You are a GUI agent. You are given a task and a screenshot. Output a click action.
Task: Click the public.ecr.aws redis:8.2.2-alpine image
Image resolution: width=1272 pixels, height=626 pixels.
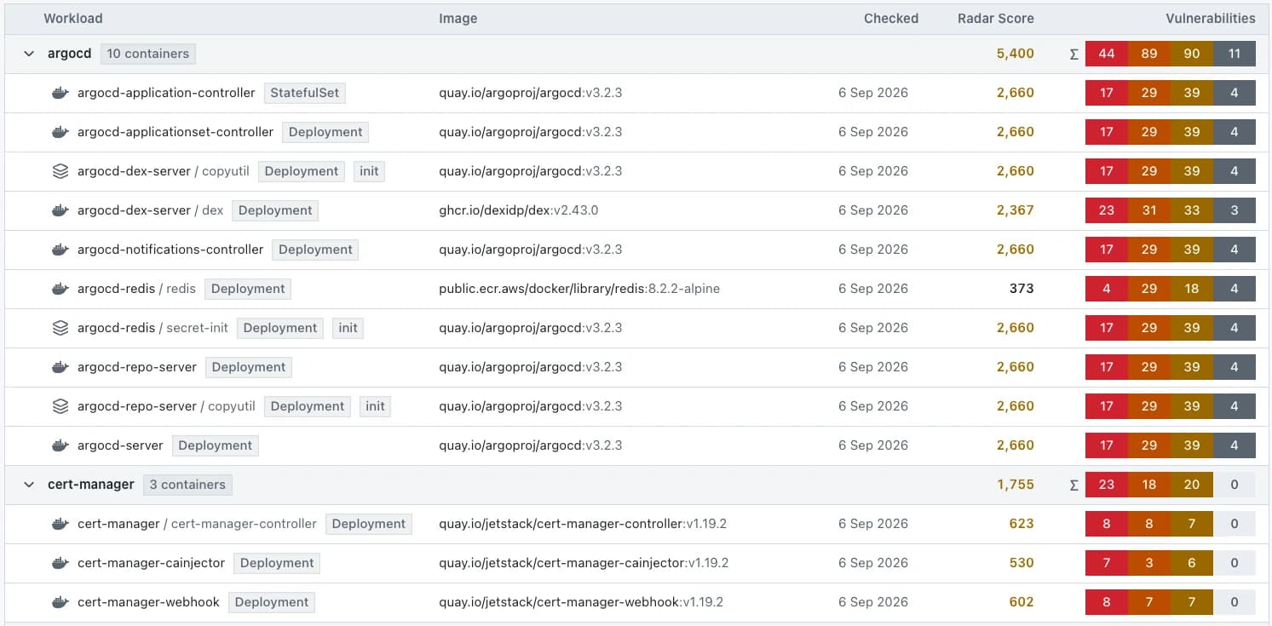pyautogui.click(x=579, y=289)
